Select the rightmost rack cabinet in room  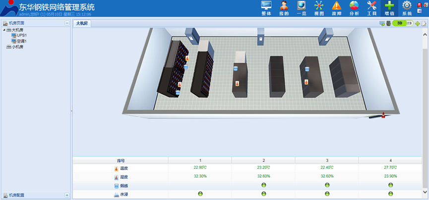click(x=345, y=76)
